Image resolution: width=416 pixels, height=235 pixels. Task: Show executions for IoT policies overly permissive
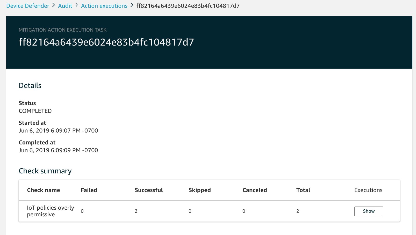pyautogui.click(x=368, y=211)
